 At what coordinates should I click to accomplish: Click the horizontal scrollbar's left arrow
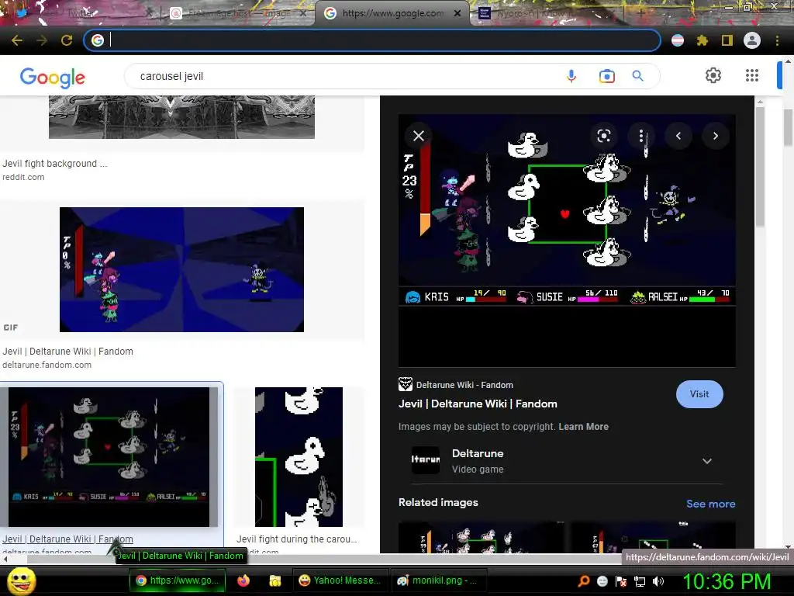[x=5, y=559]
